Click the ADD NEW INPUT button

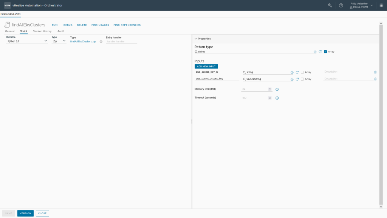pyautogui.click(x=206, y=66)
